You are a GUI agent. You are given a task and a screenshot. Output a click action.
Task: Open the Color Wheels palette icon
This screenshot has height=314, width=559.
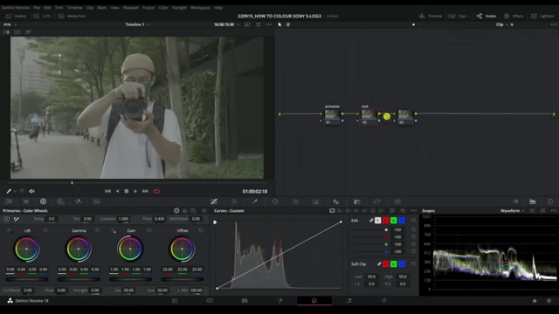[x=43, y=201]
